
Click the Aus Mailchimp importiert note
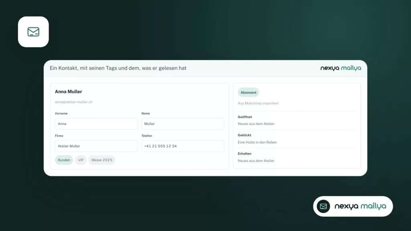(x=258, y=103)
